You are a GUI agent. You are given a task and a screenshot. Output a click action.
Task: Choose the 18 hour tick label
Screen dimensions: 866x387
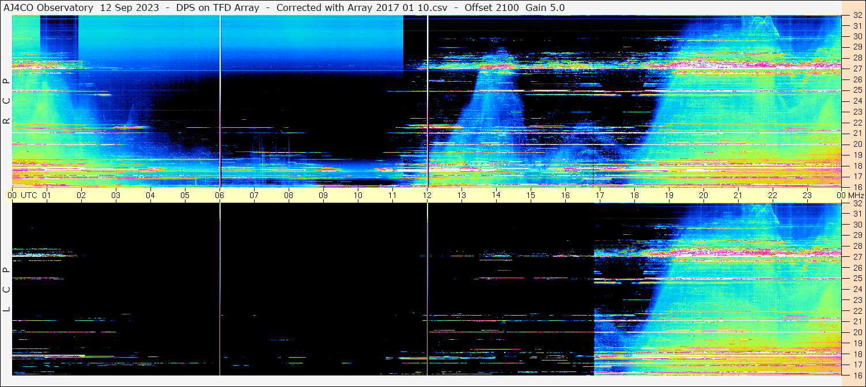pos(634,195)
